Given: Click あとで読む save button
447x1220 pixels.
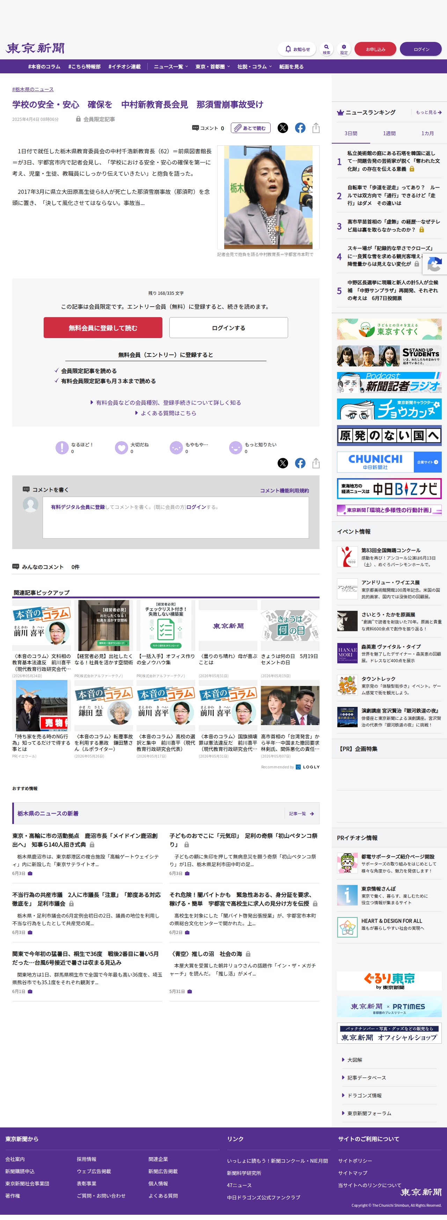Looking at the screenshot, I should pos(251,128).
